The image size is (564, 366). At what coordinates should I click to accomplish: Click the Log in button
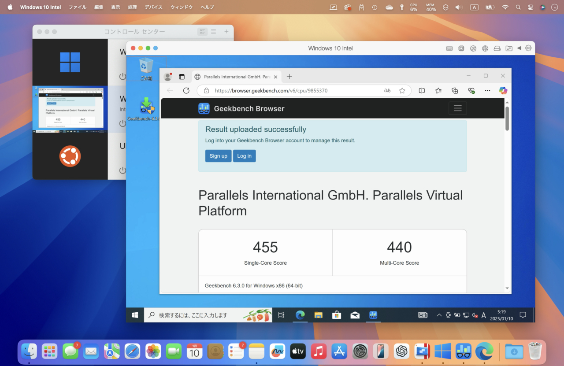click(x=245, y=156)
